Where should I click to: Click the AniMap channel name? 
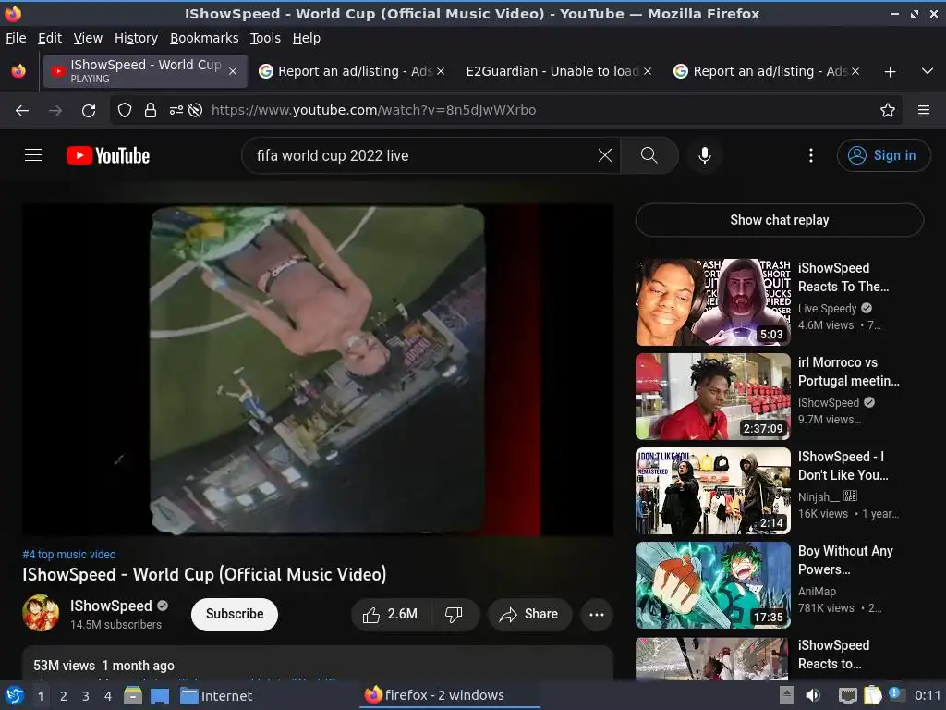817,592
